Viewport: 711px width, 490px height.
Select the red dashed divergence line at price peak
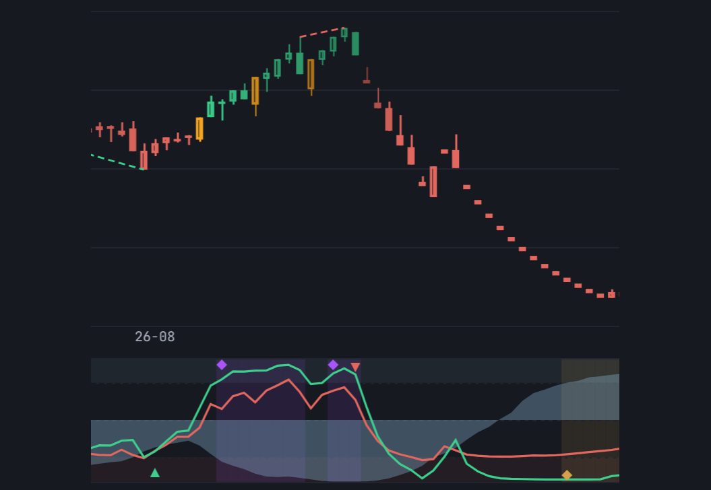(322, 32)
